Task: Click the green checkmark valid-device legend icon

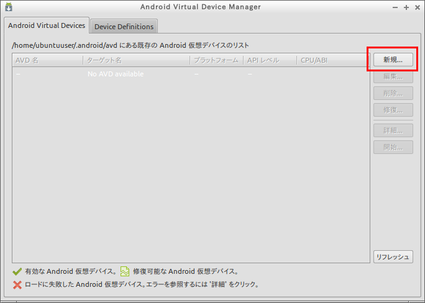Action: (x=17, y=271)
